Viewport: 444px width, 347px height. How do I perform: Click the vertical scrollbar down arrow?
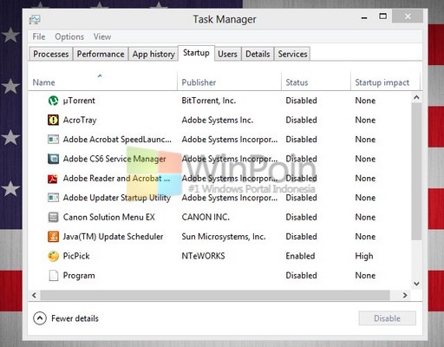click(416, 284)
